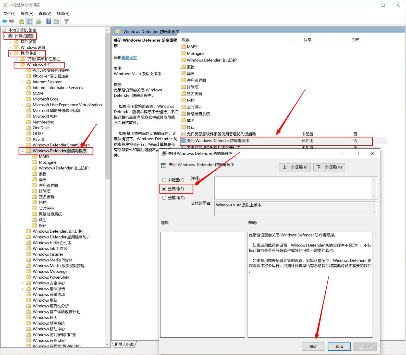Click the tree pane scroll down arrow

click(x=107, y=344)
